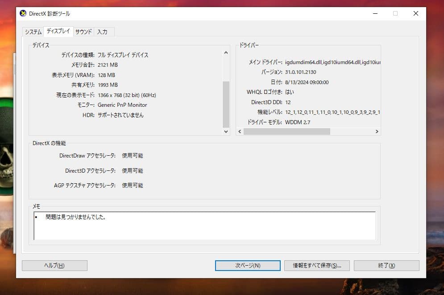Open the サウンド tab
Viewport: 444px width, 295px height.
83,32
